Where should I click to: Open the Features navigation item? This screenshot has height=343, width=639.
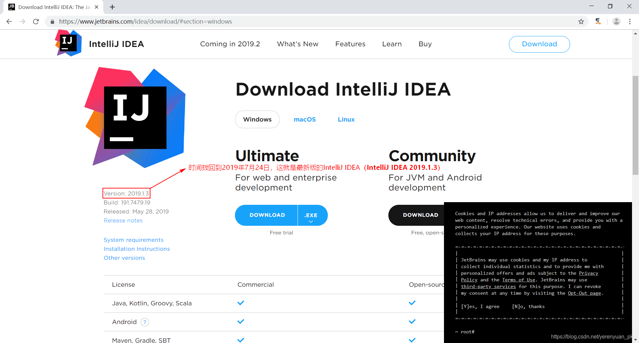(350, 44)
